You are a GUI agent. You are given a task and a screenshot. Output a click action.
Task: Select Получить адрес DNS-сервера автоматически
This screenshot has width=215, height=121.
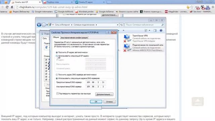tap(57, 75)
